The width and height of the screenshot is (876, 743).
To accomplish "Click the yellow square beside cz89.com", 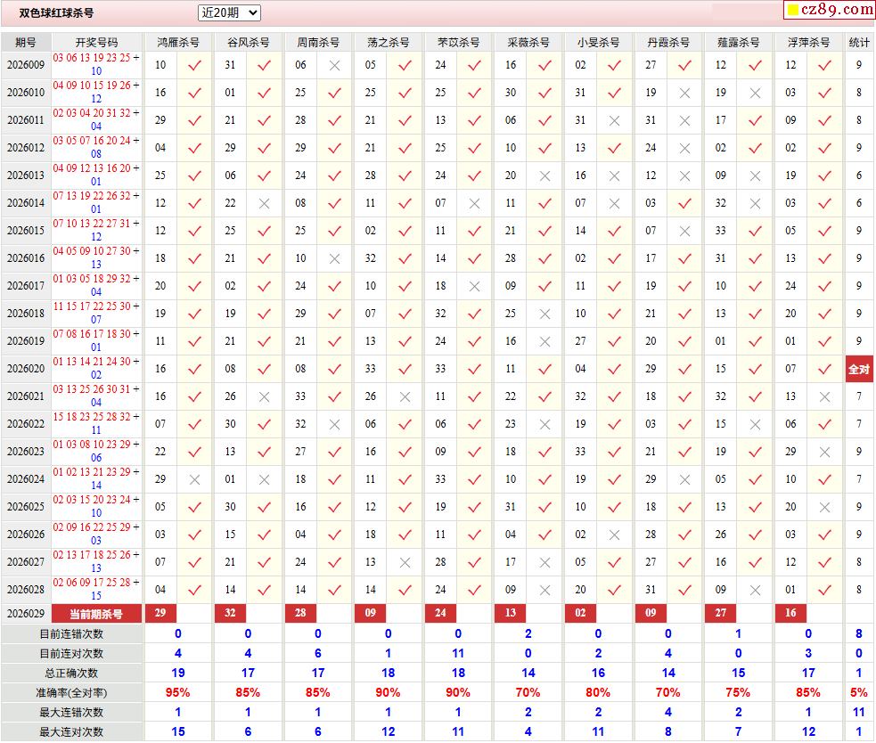I will (x=790, y=11).
